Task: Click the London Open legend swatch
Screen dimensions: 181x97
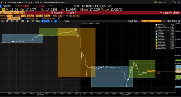Action: [157, 38]
